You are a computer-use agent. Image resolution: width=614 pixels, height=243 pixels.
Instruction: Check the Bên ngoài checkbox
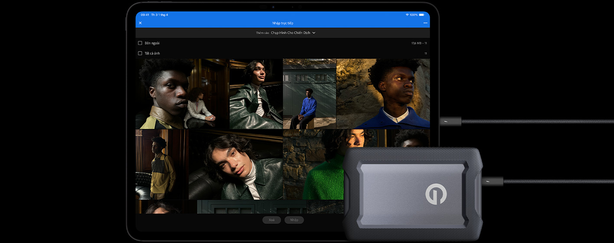click(140, 43)
